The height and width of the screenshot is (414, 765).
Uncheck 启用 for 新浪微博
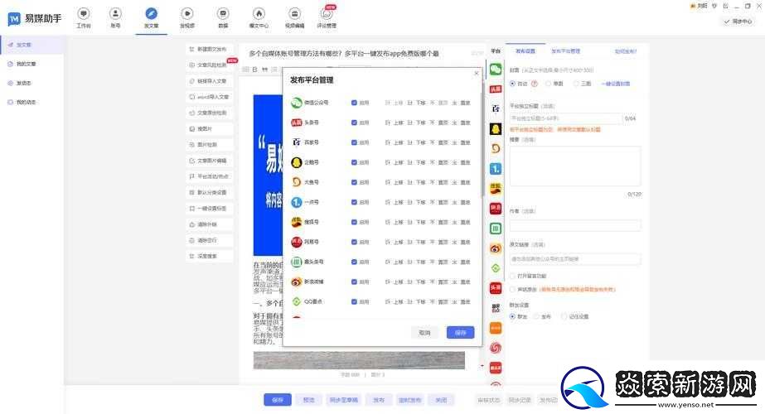point(354,282)
